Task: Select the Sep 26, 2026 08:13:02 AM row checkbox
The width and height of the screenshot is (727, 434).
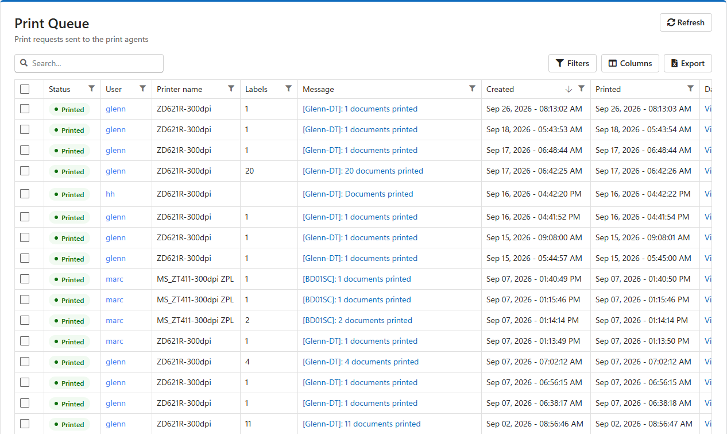Action: click(25, 109)
